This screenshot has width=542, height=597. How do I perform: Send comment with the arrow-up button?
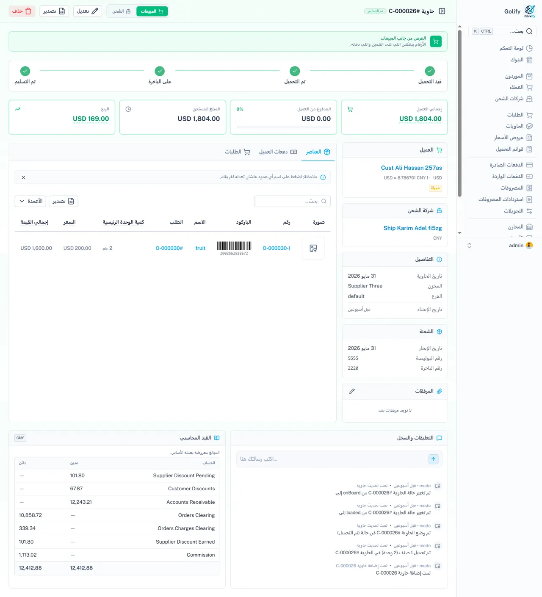pyautogui.click(x=434, y=459)
